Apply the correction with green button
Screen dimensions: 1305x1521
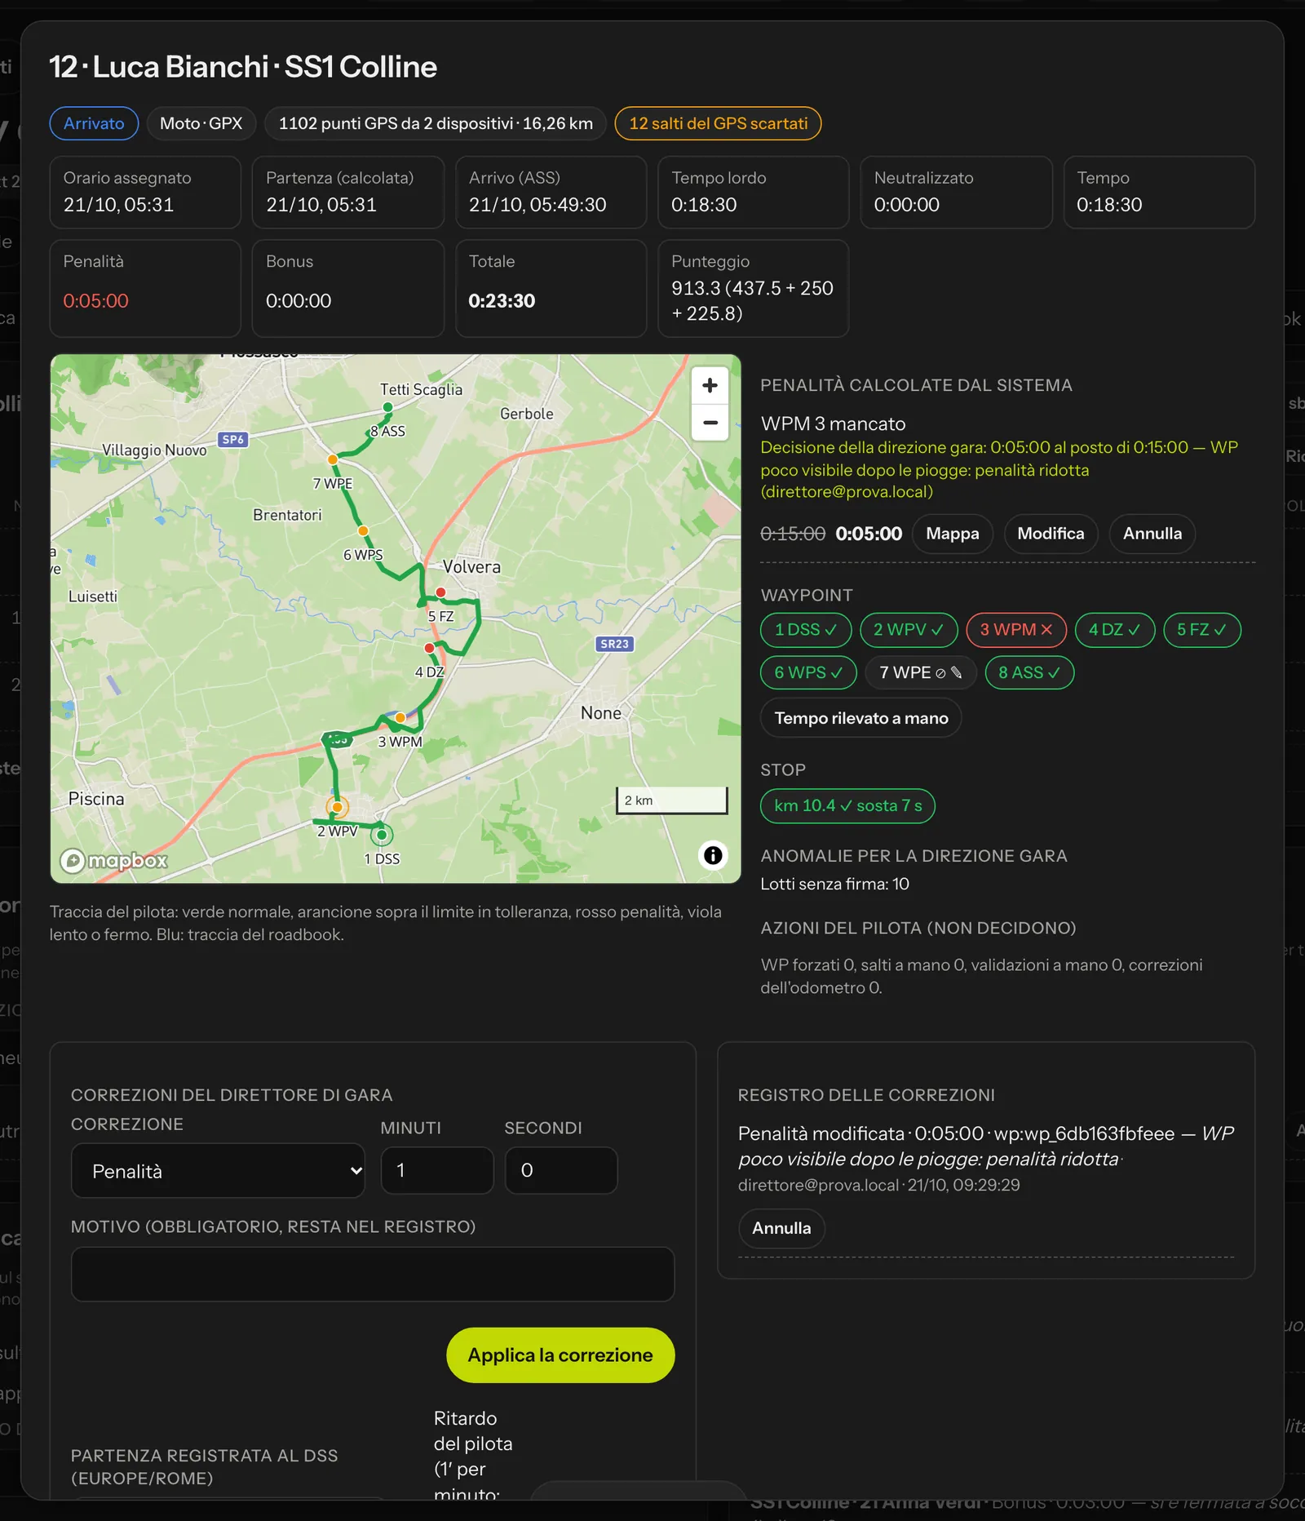click(x=560, y=1355)
